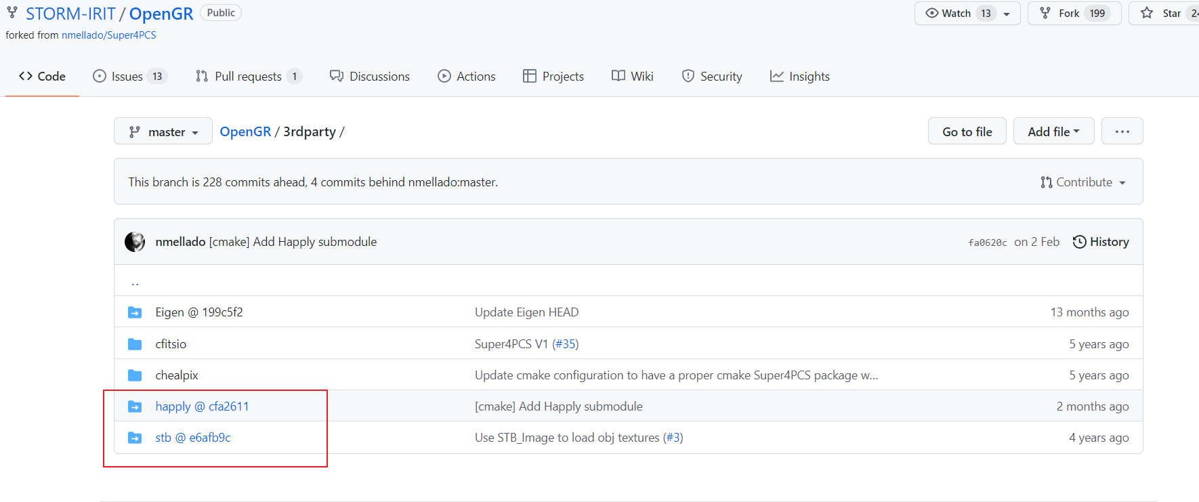Screen dimensions: 1199x502
Task: Open the 'Update cmake configuration' commit message
Action: point(676,375)
